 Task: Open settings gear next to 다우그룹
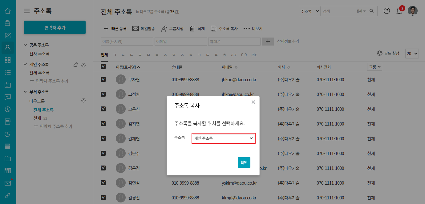[83, 100]
